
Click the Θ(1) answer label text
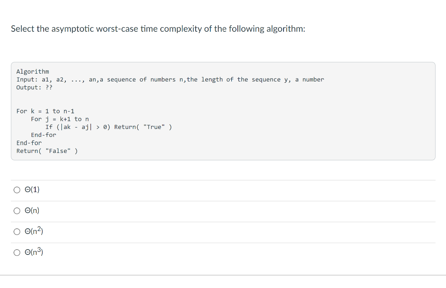[32, 190]
